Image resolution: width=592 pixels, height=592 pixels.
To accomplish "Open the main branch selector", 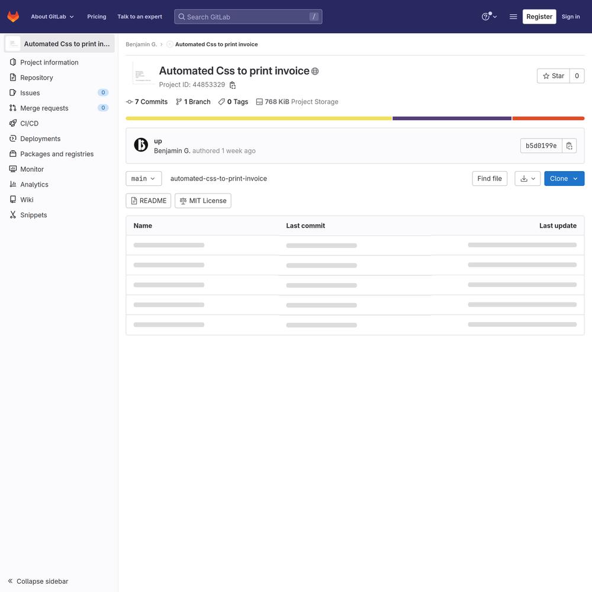I will point(143,179).
